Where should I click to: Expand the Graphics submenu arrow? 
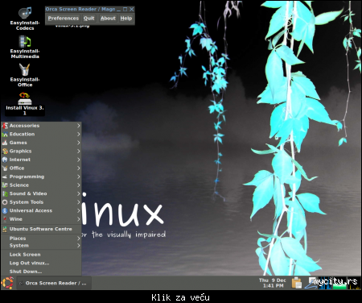click(78, 151)
